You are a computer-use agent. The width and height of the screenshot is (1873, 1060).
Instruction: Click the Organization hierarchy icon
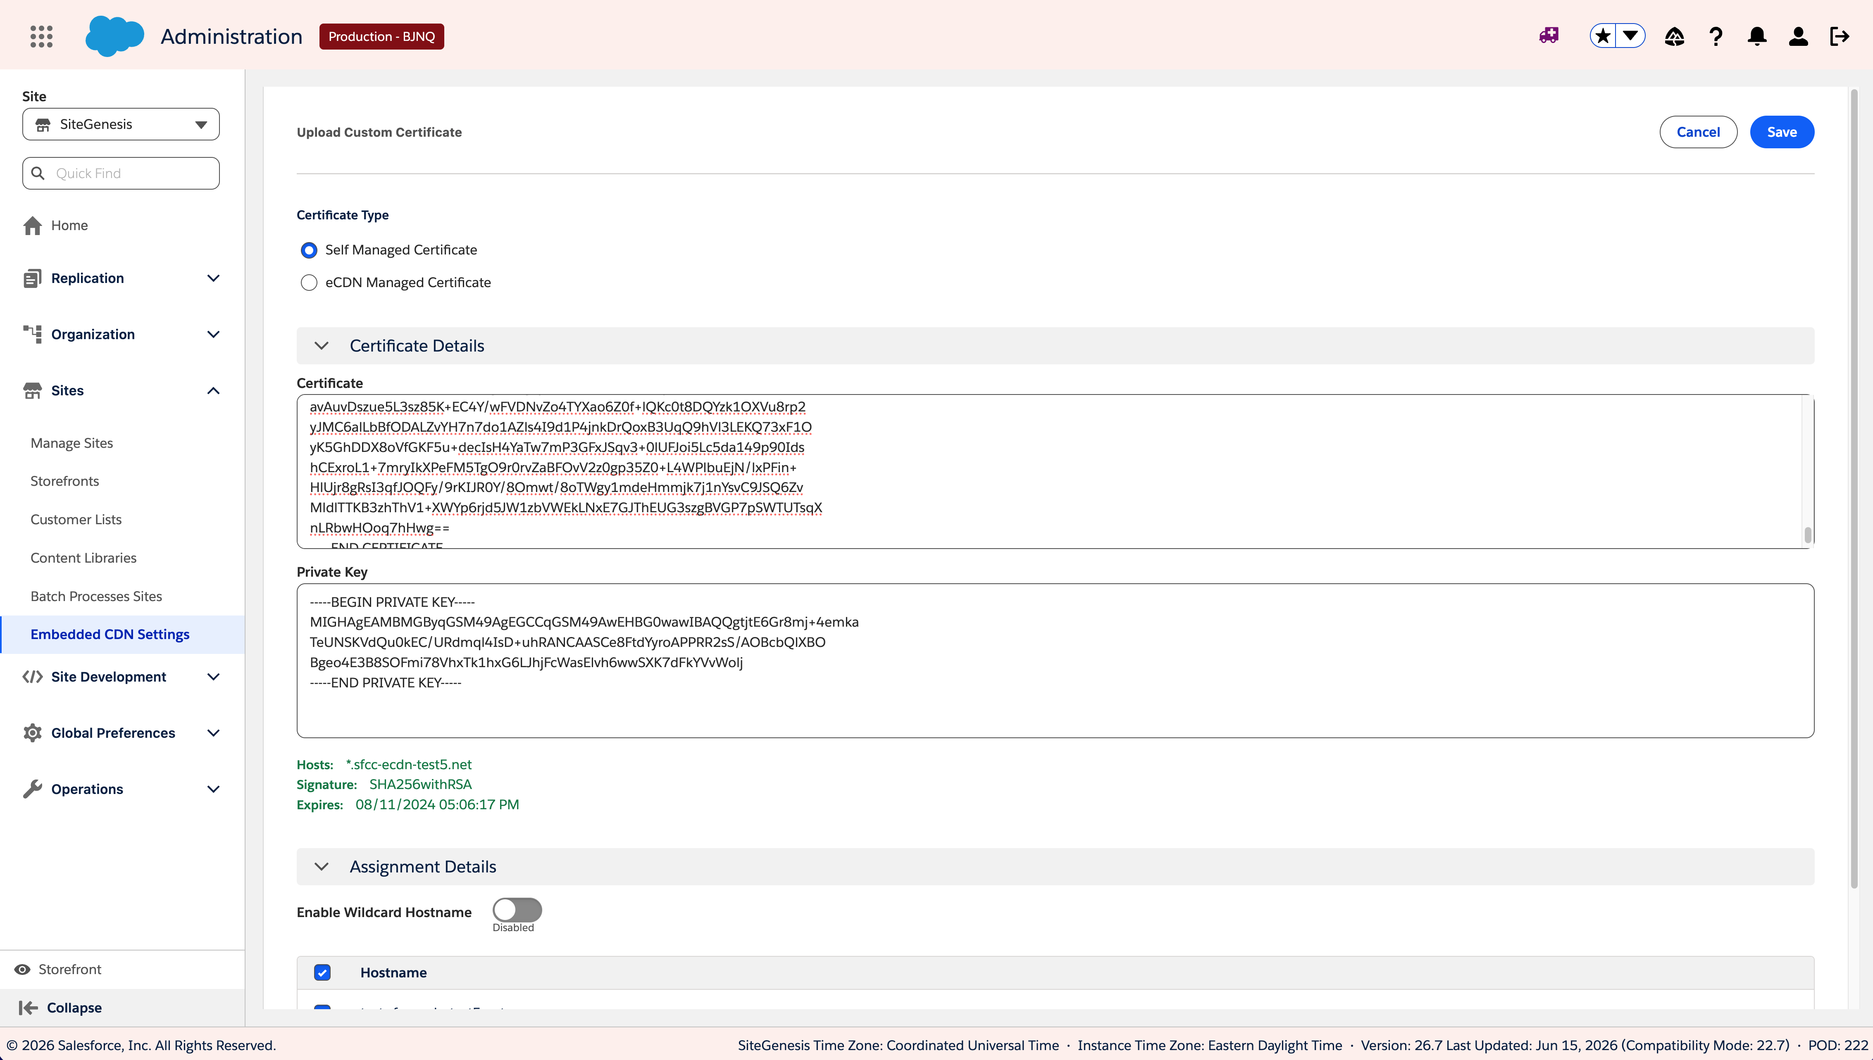point(33,334)
